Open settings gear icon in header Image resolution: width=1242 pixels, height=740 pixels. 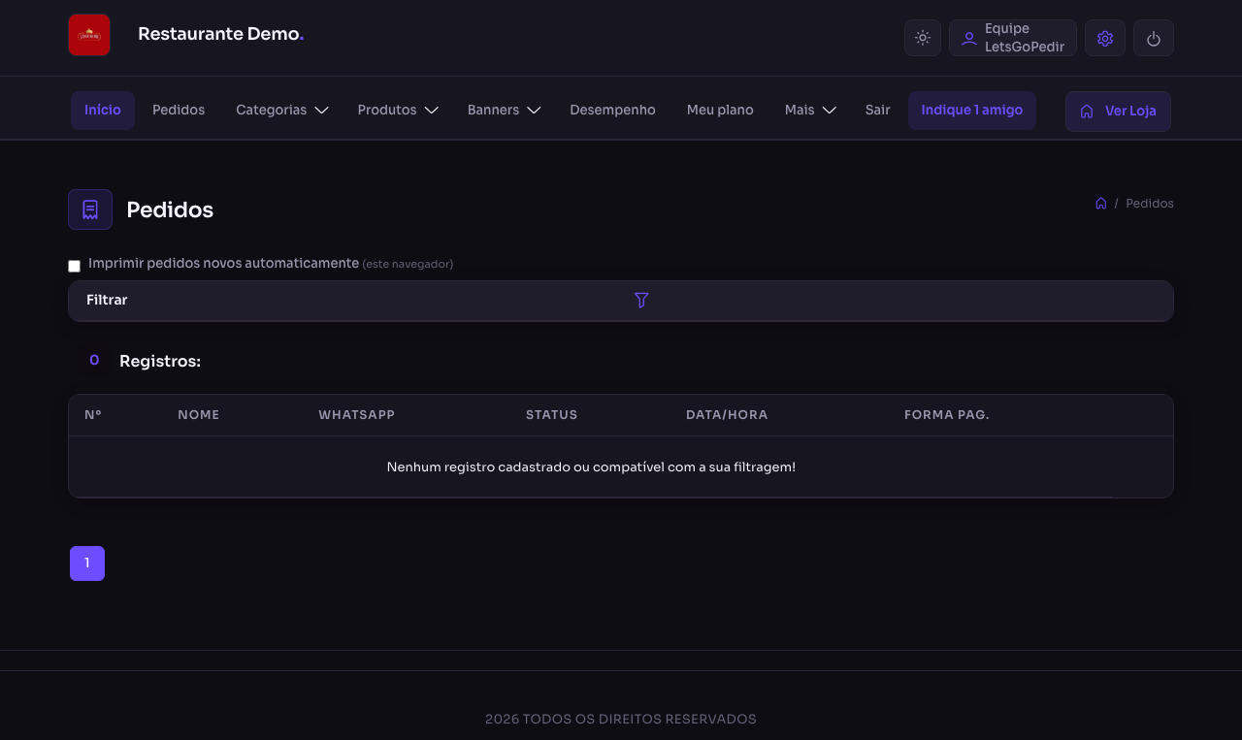coord(1105,38)
